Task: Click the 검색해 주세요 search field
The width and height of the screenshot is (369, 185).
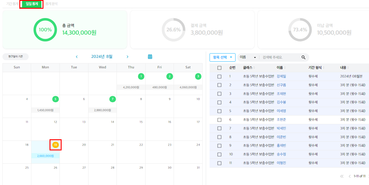Action: pos(279,57)
